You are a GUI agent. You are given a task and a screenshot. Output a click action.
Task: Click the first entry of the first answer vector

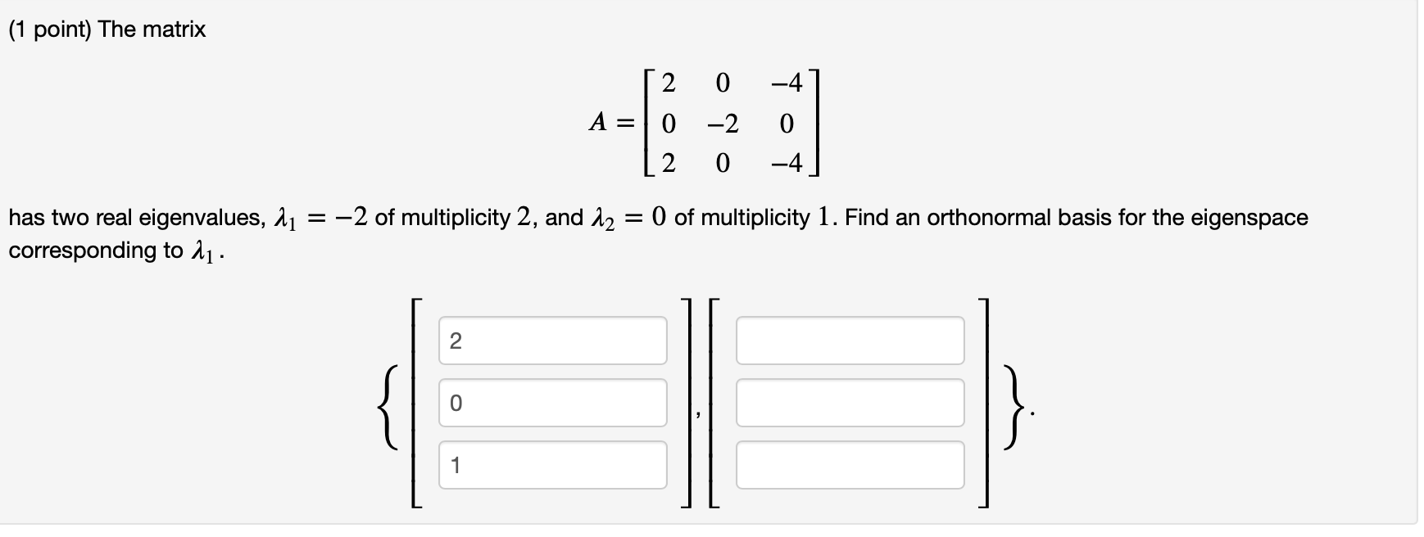point(552,341)
